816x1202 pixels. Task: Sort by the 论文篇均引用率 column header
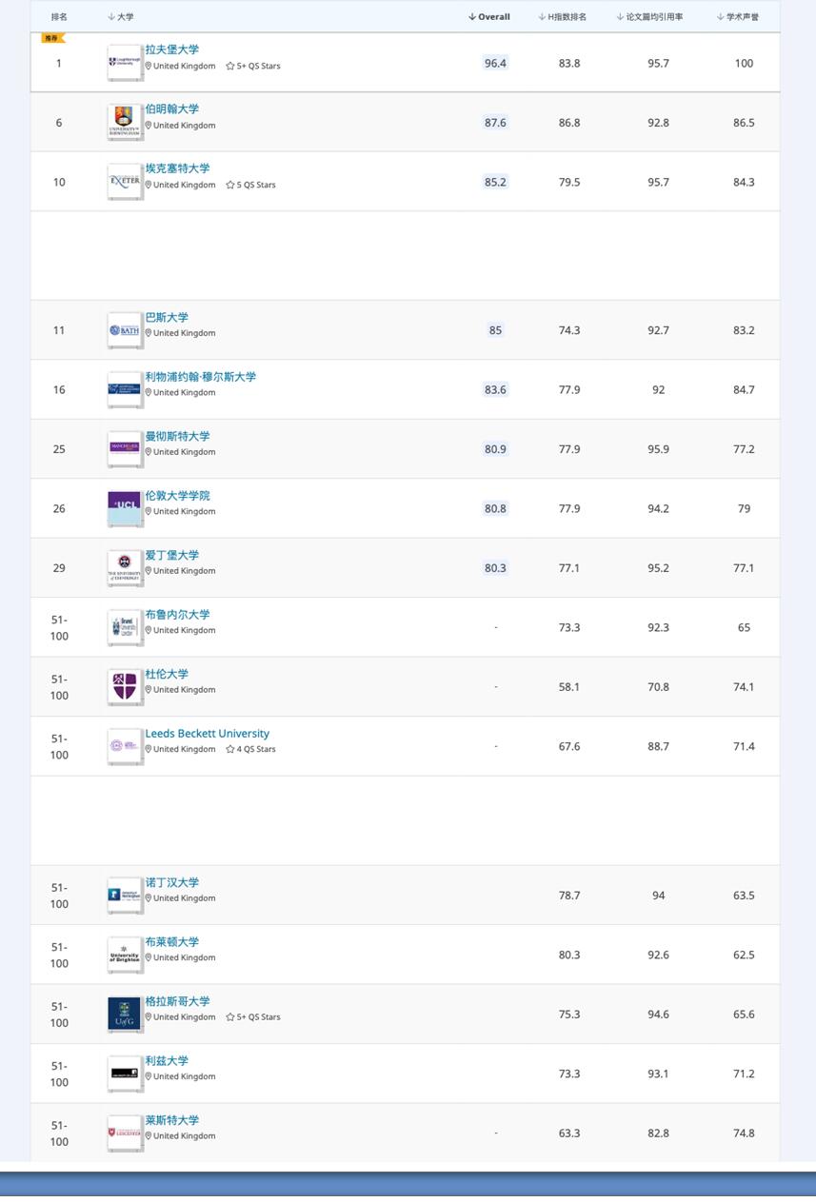point(650,17)
